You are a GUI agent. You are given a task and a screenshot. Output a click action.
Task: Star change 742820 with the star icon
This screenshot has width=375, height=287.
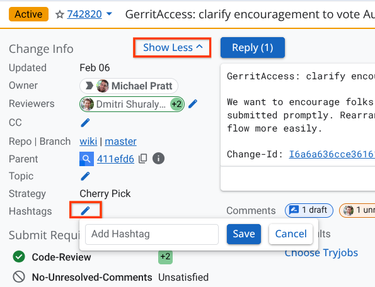point(59,14)
